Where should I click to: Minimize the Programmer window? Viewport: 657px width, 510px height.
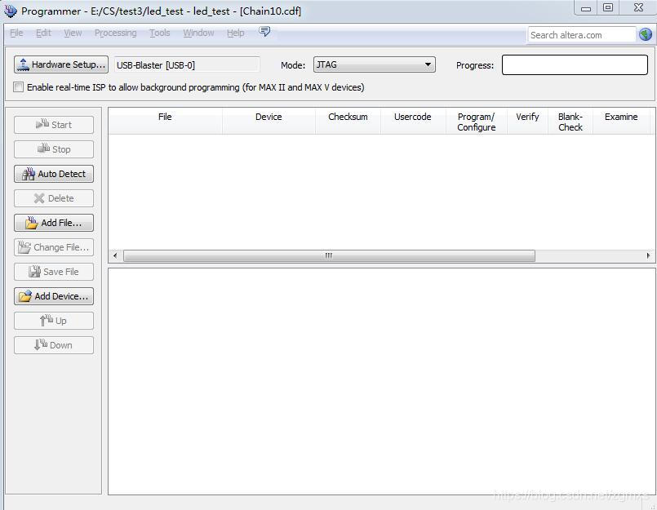click(x=586, y=8)
